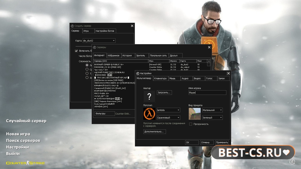This screenshot has width=301, height=169.
Task: Select ВЗРЫВНОЙ DUST2 ONLY server
Action: pyautogui.click(x=114, y=86)
